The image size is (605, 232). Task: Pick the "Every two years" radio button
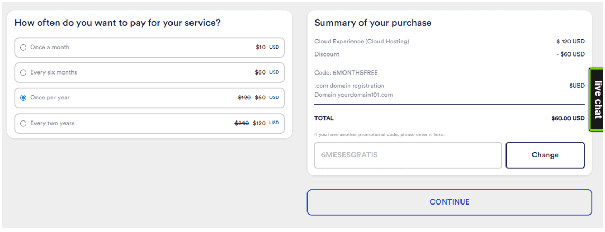23,123
